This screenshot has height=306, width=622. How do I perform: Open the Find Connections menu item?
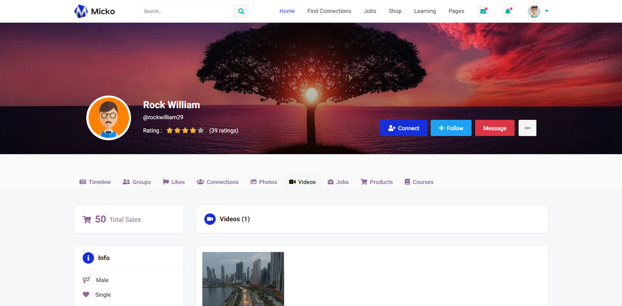click(329, 11)
